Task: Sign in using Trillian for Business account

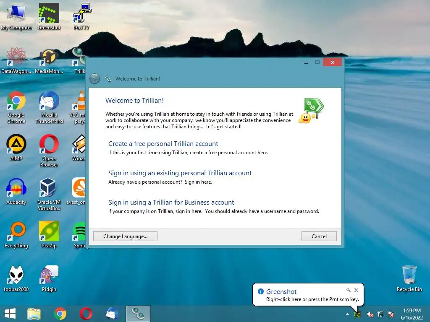Action: pos(171,202)
